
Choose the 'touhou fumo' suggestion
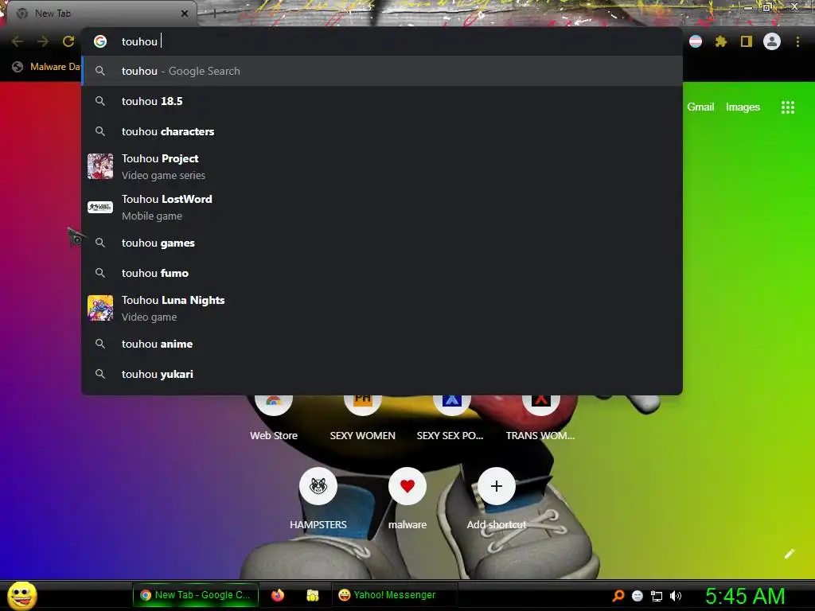tap(381, 273)
